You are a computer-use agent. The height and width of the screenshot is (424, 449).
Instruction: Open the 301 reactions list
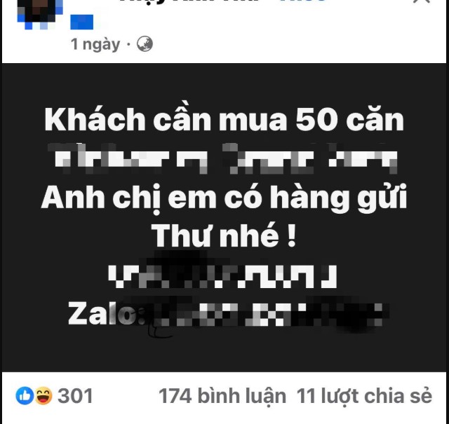(x=75, y=396)
